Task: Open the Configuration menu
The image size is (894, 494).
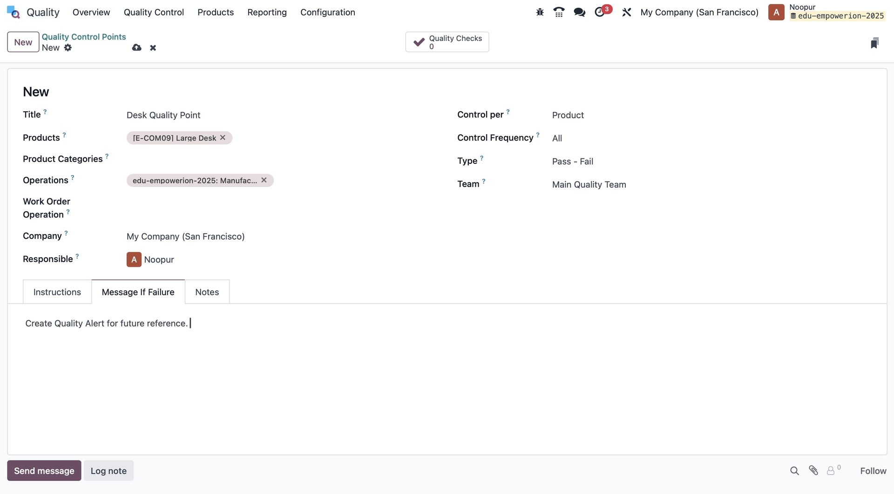Action: coord(328,13)
